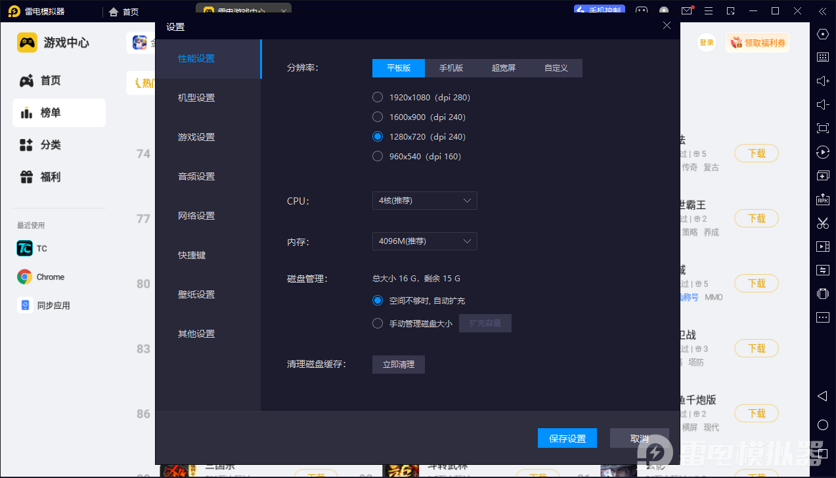Click 取消 cancel button
The height and width of the screenshot is (478, 836).
point(640,439)
